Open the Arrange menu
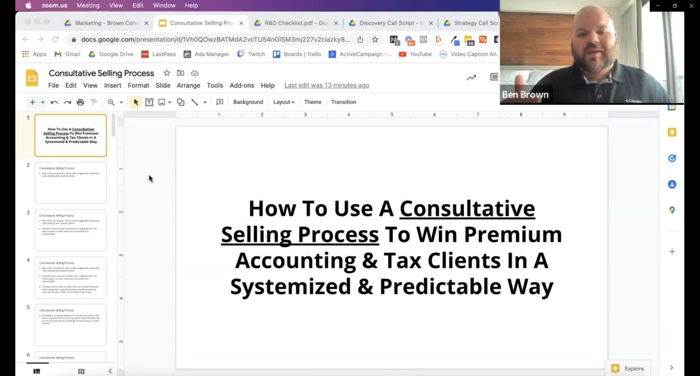This screenshot has height=376, width=700. [x=188, y=85]
